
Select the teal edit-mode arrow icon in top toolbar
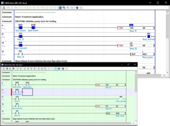pyautogui.click(x=68, y=8)
